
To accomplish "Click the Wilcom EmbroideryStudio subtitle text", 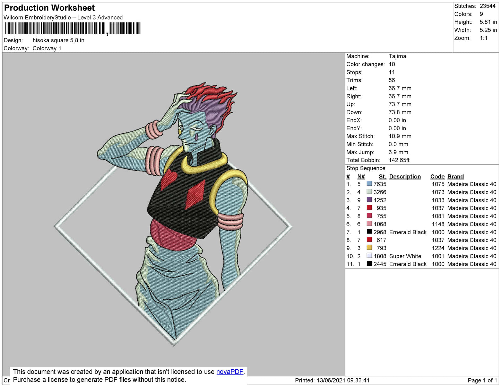I will (x=63, y=17).
